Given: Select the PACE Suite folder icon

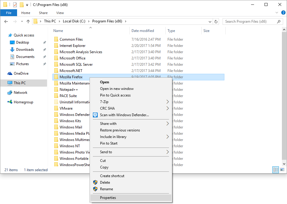Looking at the screenshot, I should [56, 96].
